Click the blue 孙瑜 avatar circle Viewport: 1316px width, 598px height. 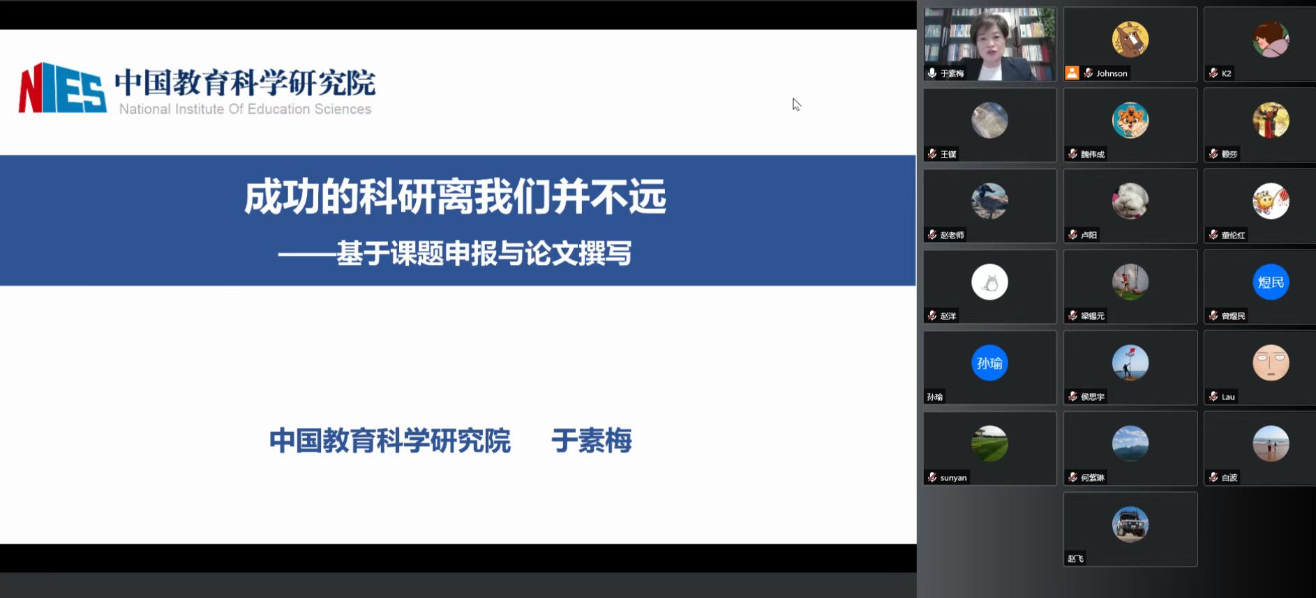[x=989, y=362]
